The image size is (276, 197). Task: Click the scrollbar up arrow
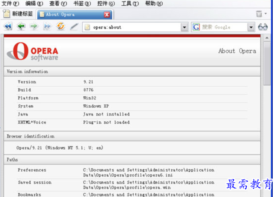pos(267,38)
